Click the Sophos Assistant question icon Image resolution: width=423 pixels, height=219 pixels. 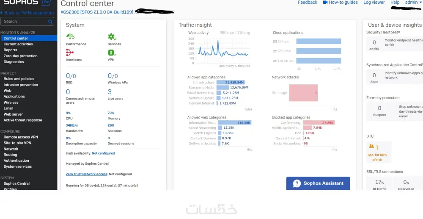pyautogui.click(x=297, y=183)
